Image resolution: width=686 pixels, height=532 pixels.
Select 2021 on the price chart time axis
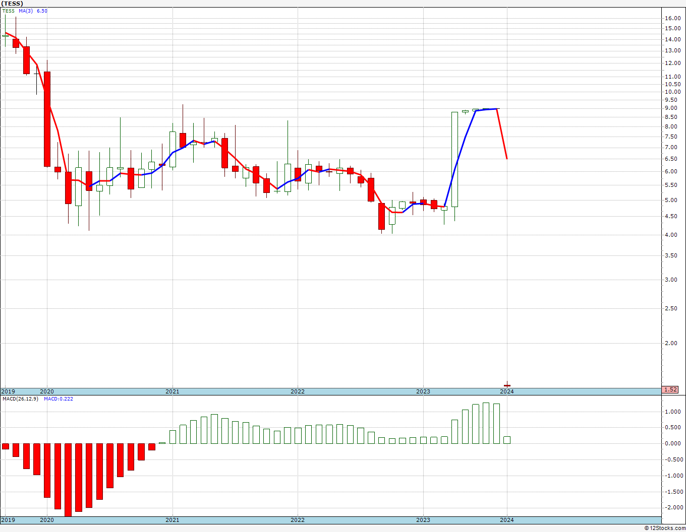pyautogui.click(x=173, y=391)
